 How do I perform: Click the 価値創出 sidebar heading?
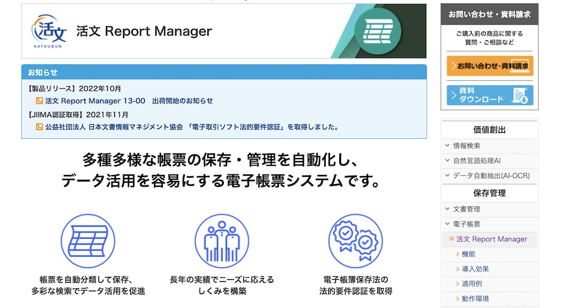tap(489, 130)
